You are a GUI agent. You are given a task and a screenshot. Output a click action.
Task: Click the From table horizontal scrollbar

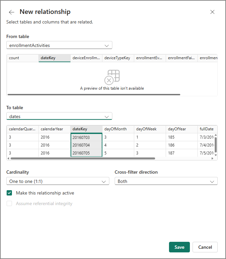click(94, 95)
